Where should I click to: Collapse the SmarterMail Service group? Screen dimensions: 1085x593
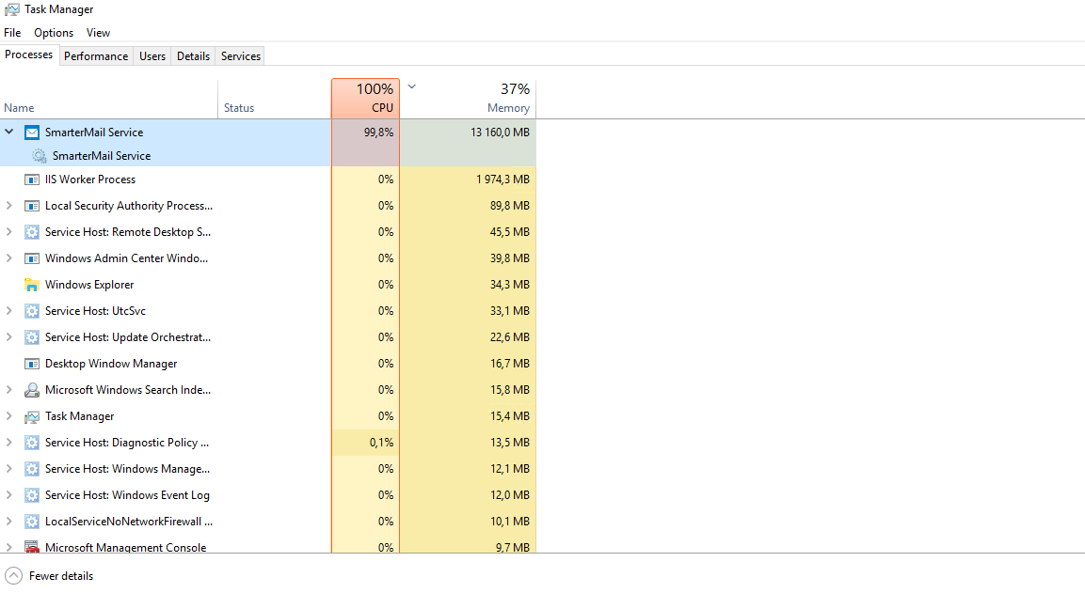9,133
